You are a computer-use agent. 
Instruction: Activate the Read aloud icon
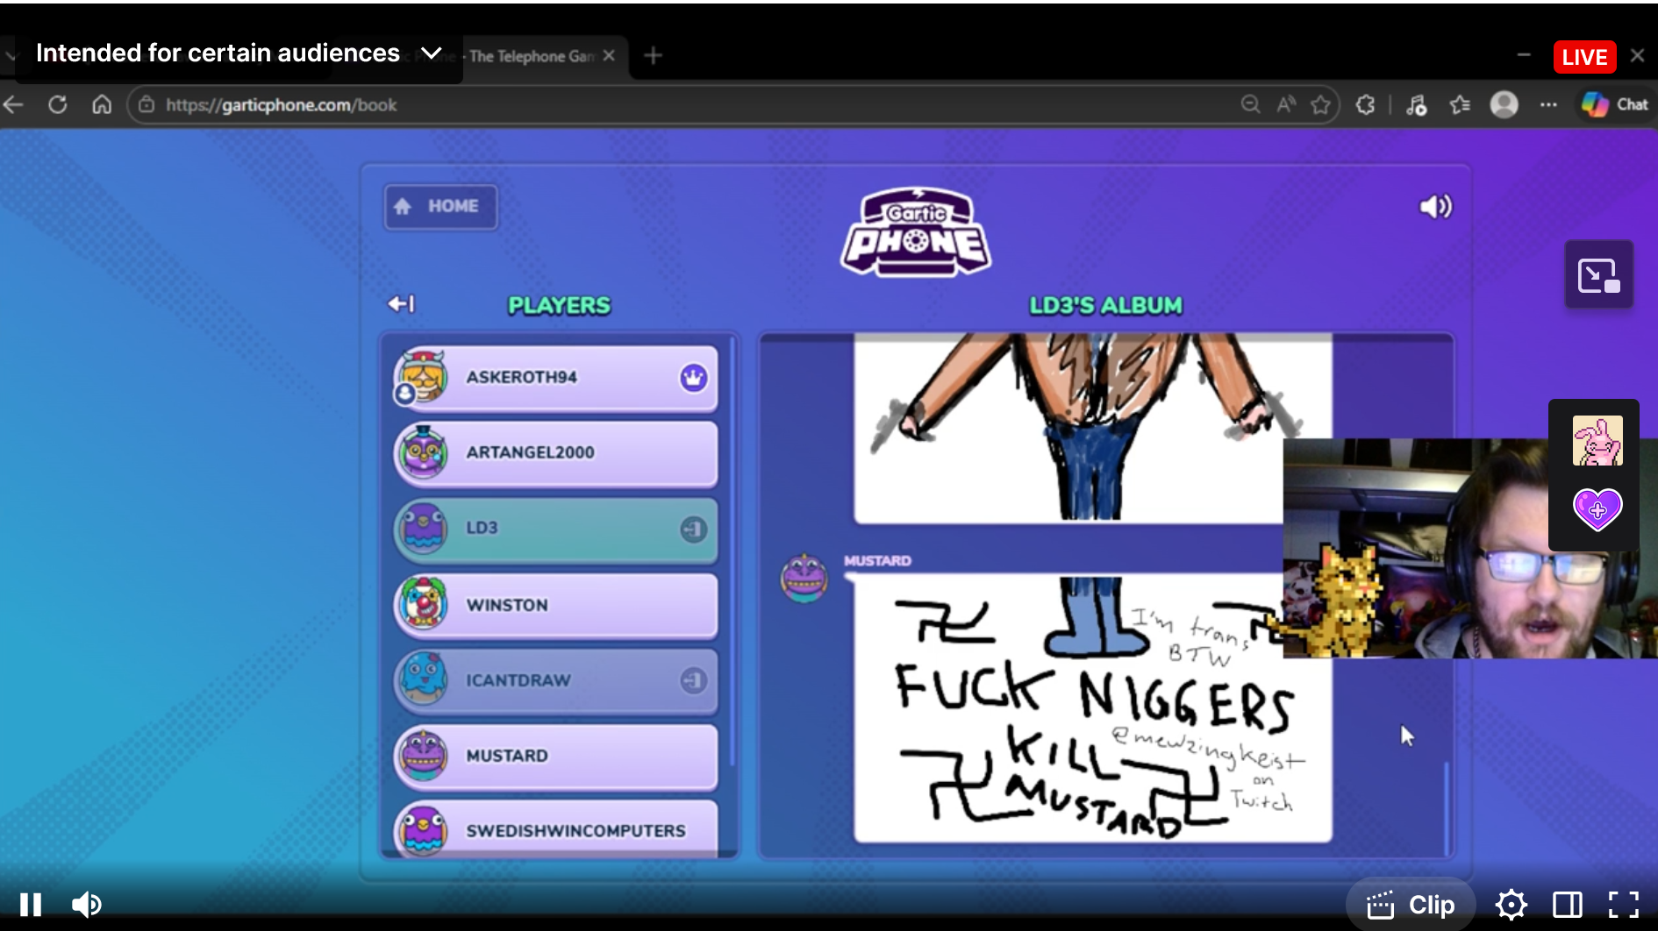1286,105
